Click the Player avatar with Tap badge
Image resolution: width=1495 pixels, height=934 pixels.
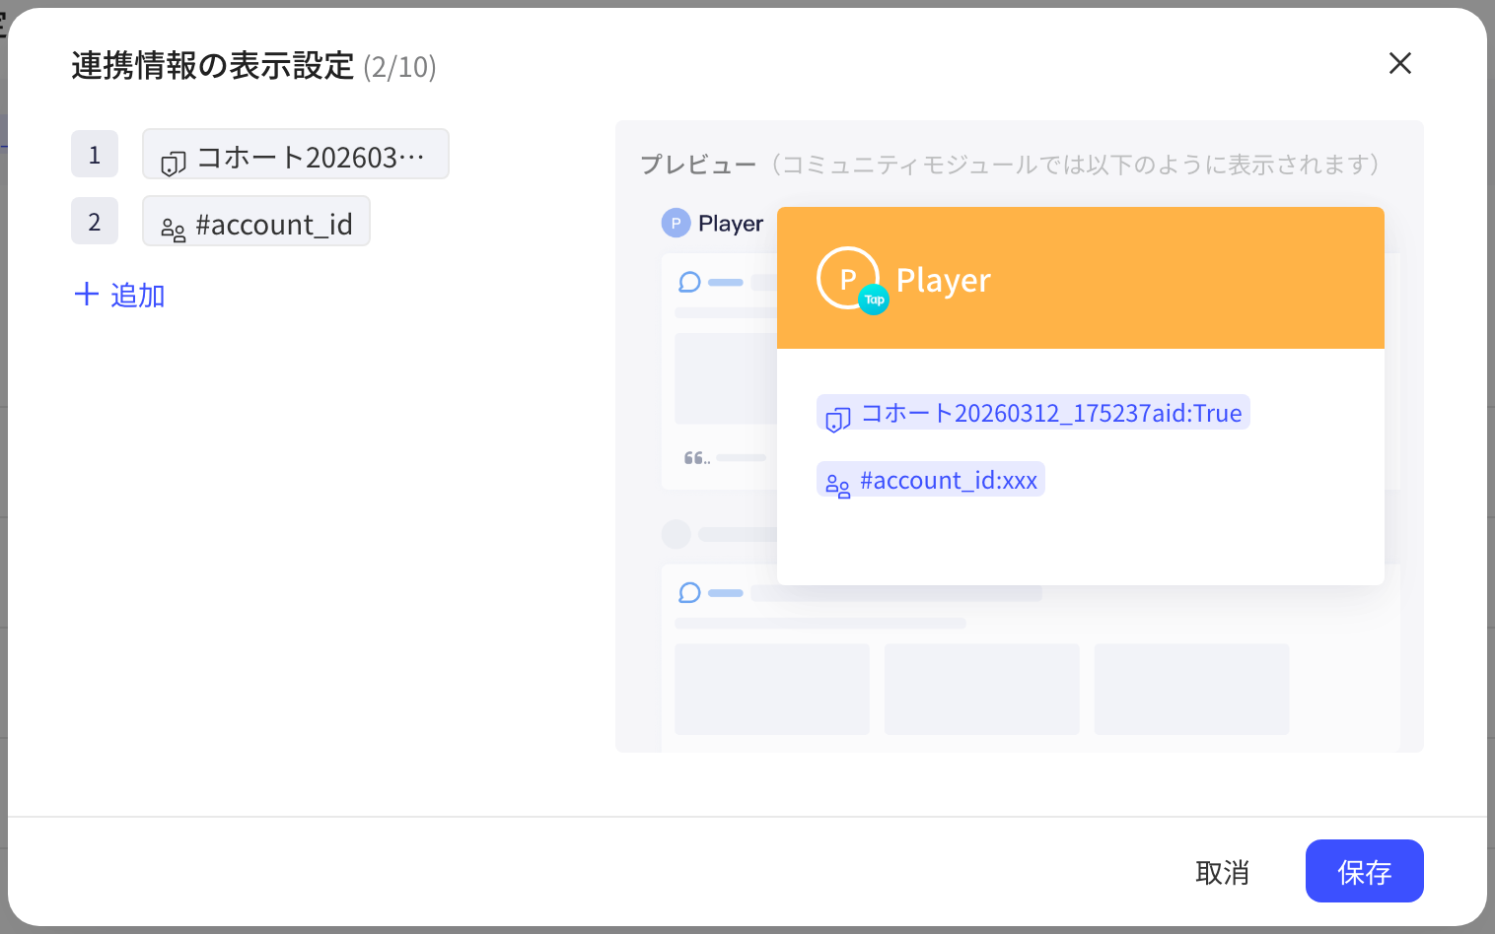click(849, 279)
